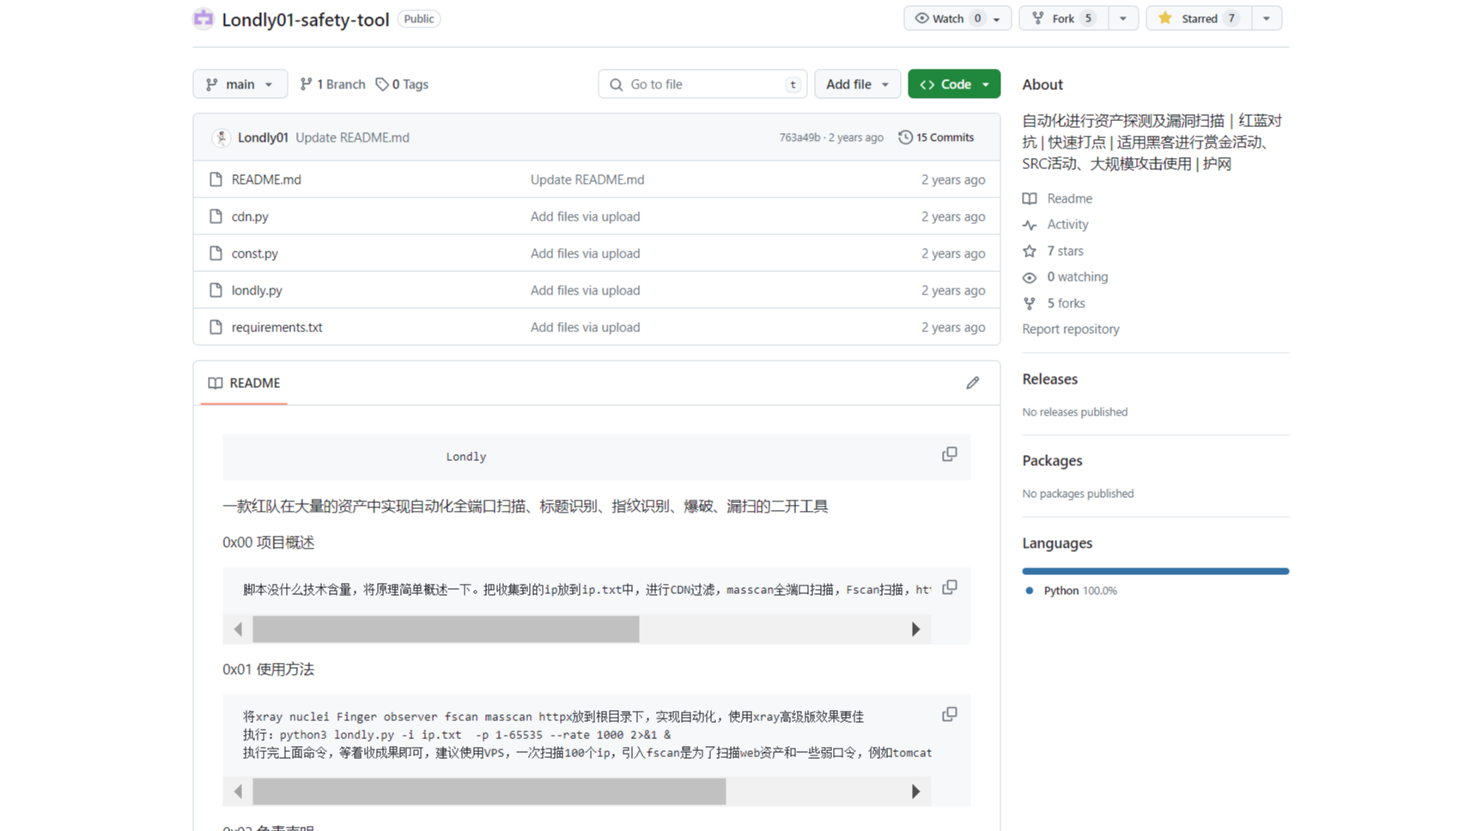Click the blue Python language bar
The width and height of the screenshot is (1477, 831).
coord(1155,571)
